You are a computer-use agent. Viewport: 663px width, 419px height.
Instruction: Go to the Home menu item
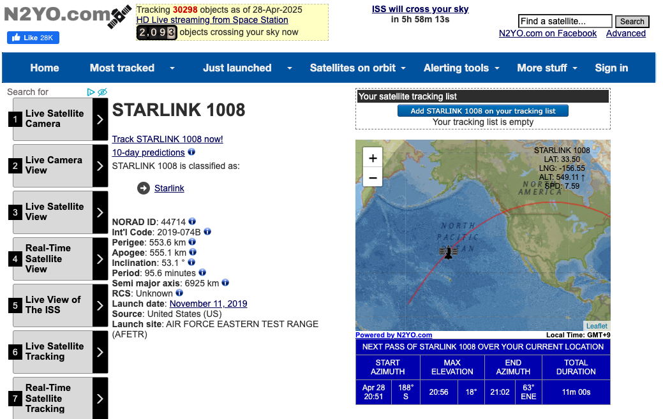click(45, 68)
